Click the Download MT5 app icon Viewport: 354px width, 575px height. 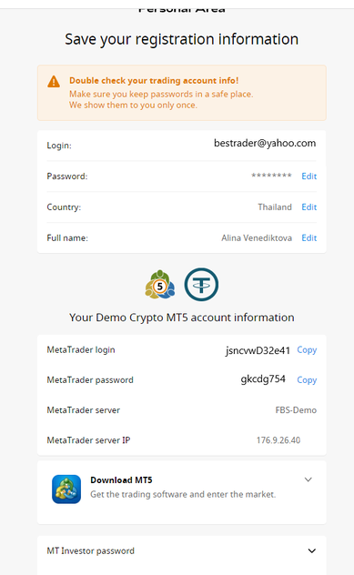66,489
